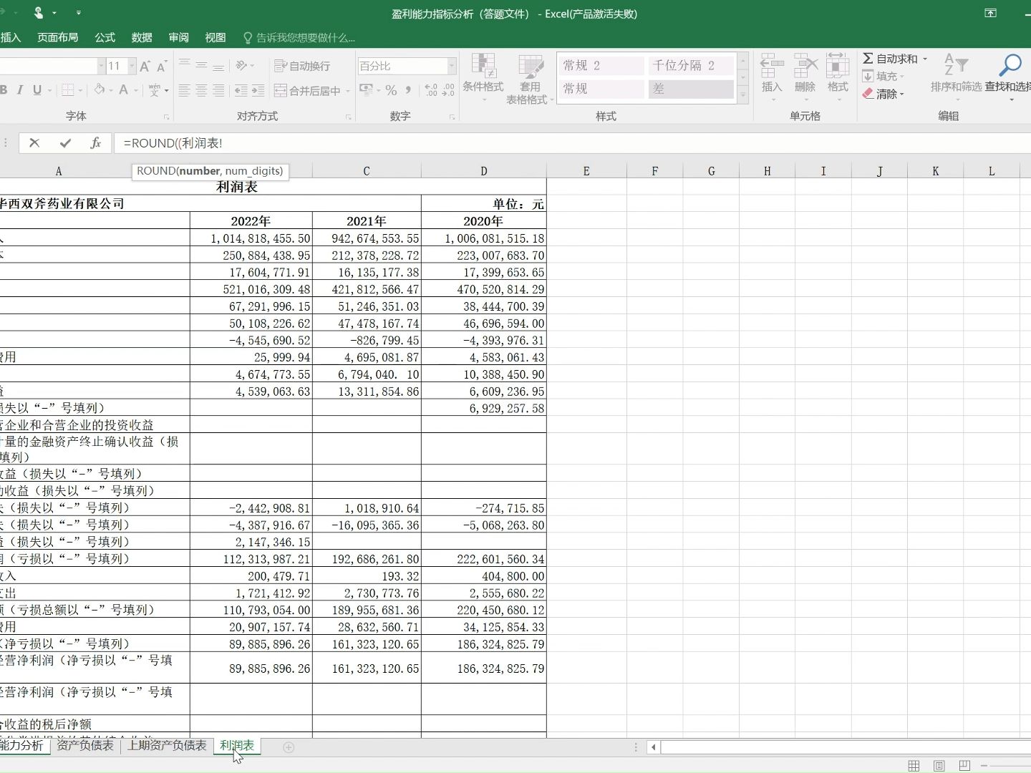Screen dimensions: 1031x773
Task: Click the Font Color letter A icon
Action: tap(124, 90)
